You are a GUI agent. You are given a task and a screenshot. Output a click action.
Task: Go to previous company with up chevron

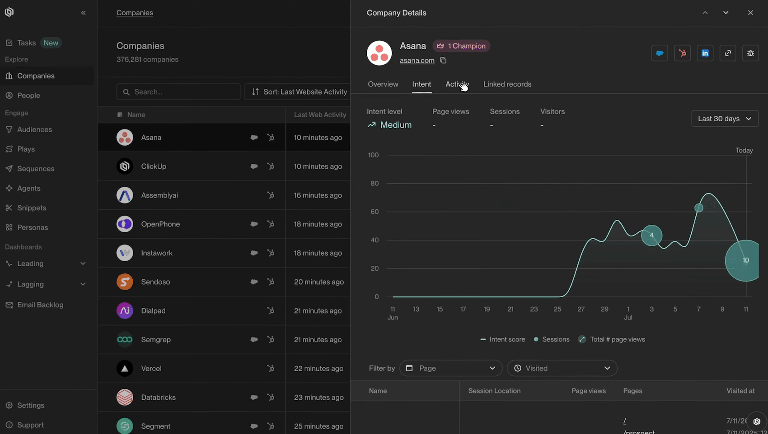point(705,13)
